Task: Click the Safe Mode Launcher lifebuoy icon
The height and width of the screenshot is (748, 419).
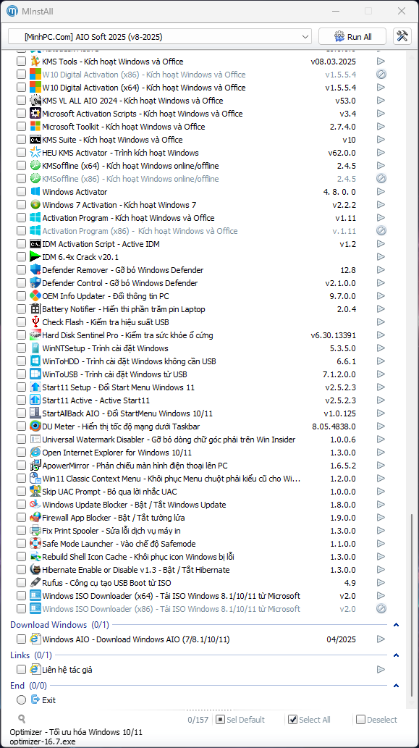Action: [35, 544]
